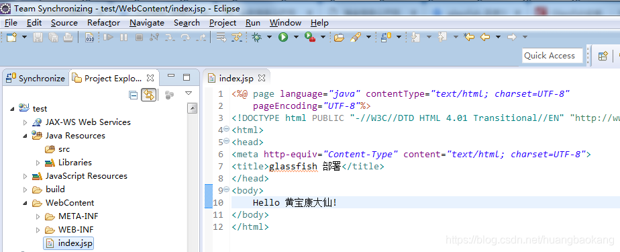Click the Step Return icon
The width and height of the screenshot is (620, 252).
tap(201, 37)
